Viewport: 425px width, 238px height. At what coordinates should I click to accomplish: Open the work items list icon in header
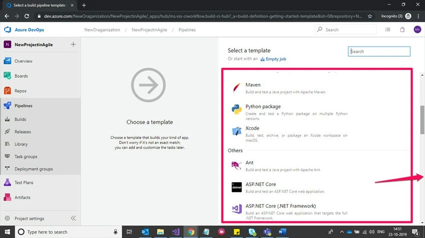388,29
